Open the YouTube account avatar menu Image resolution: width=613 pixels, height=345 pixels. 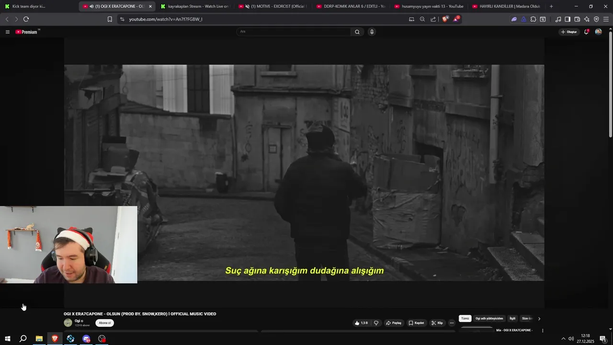point(598,32)
